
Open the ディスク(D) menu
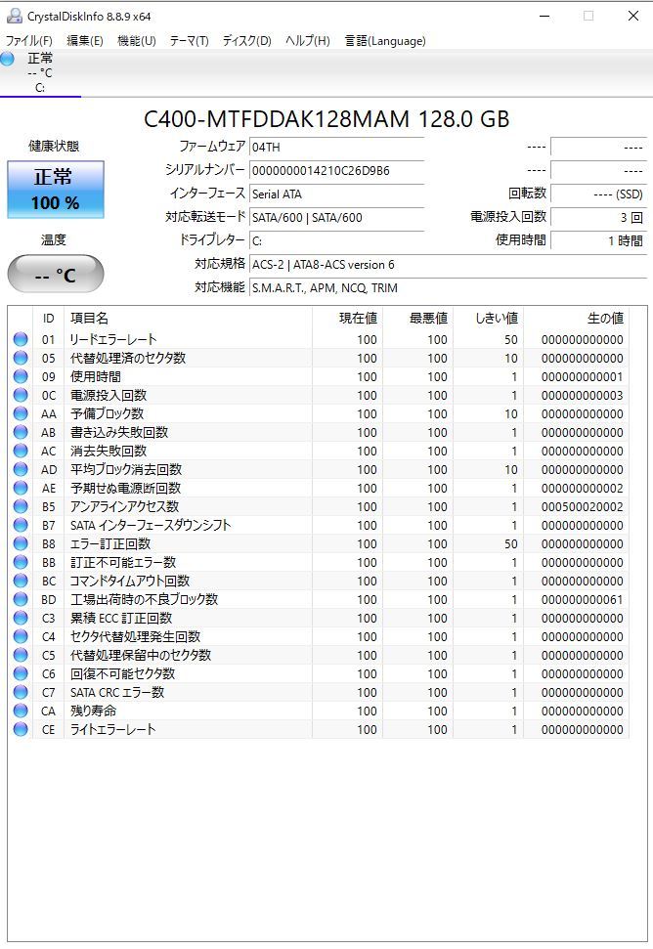247,40
